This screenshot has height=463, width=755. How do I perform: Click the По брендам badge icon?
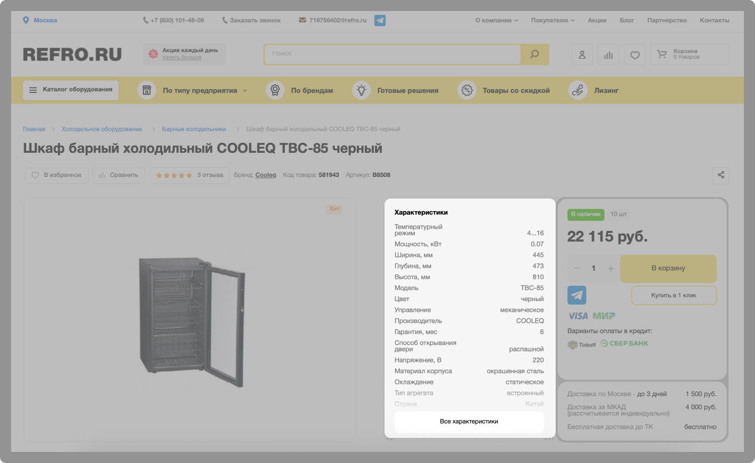[275, 90]
